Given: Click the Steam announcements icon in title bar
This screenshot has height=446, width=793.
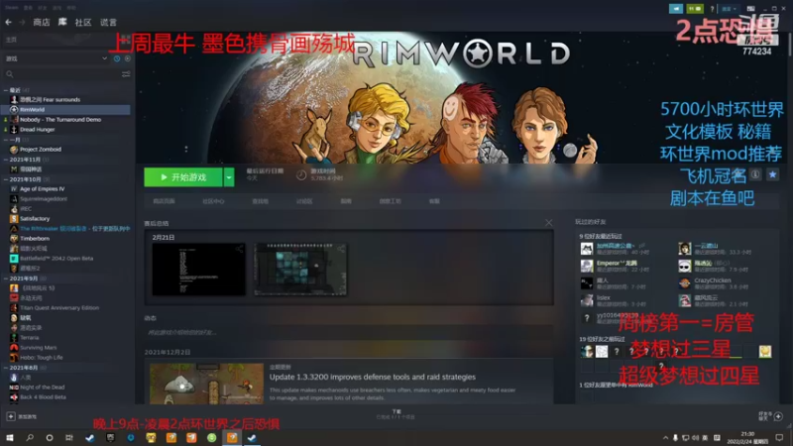Looking at the screenshot, I should (x=676, y=9).
